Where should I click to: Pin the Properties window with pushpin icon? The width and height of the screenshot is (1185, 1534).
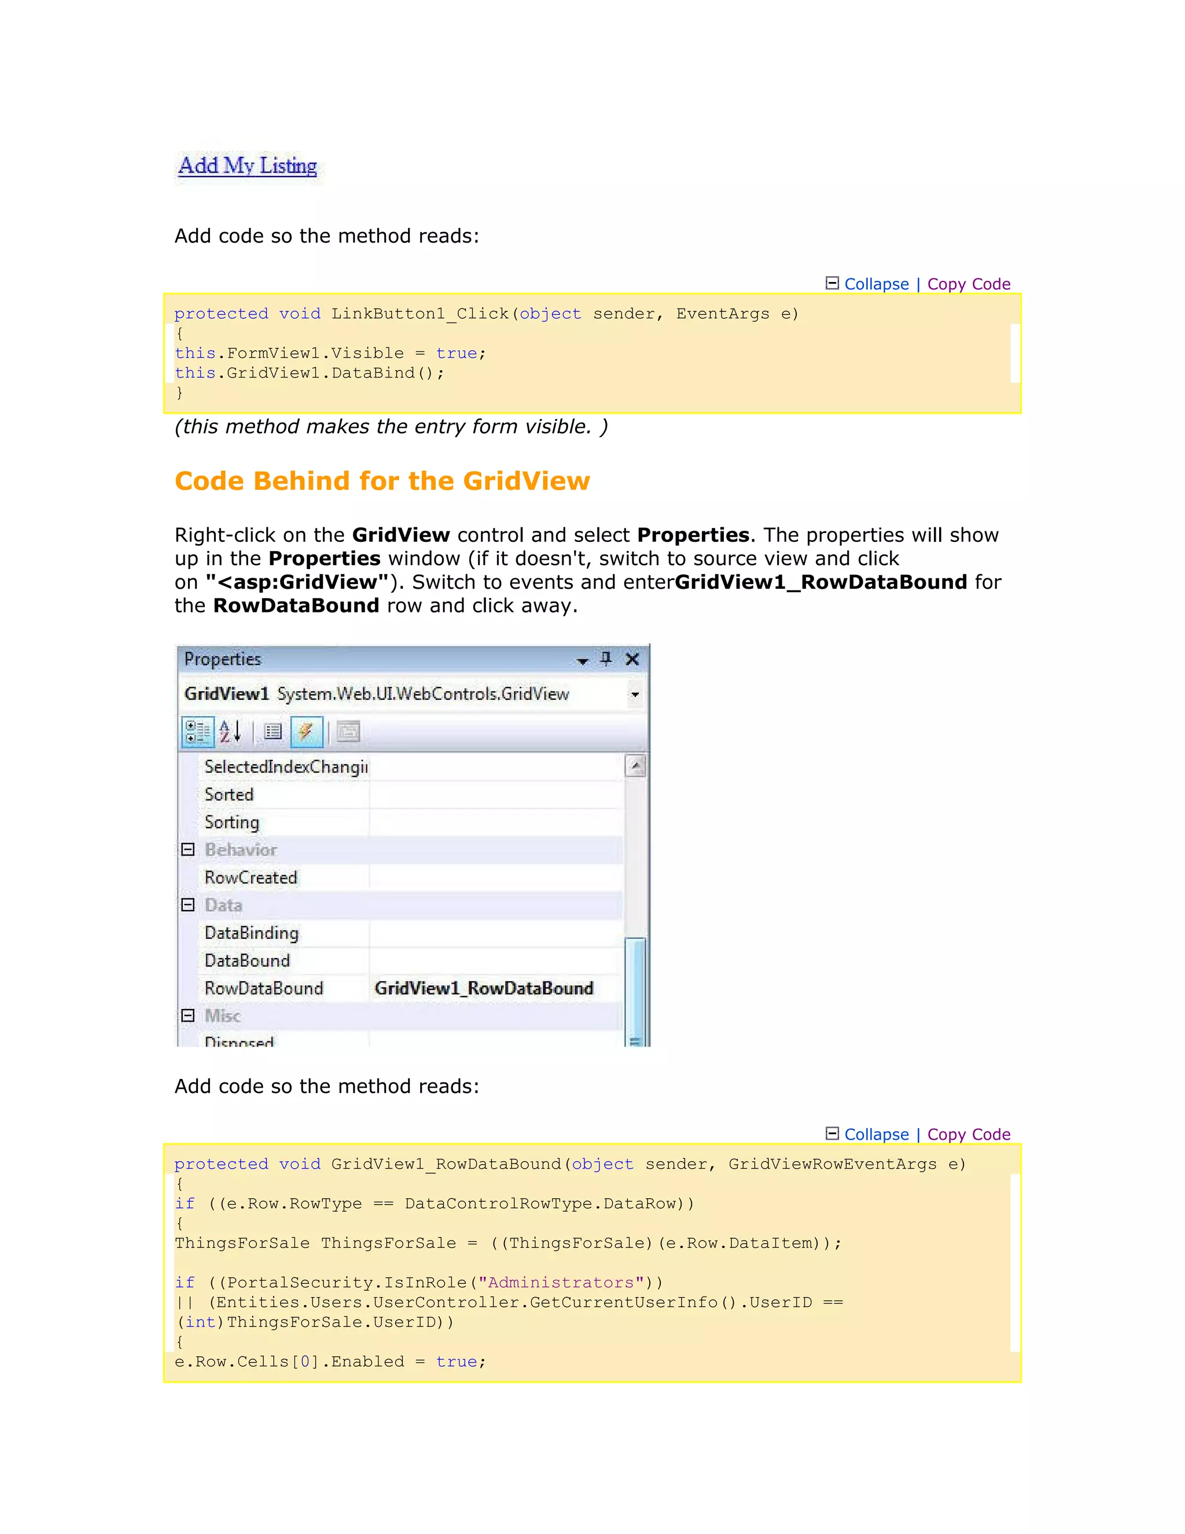(606, 659)
